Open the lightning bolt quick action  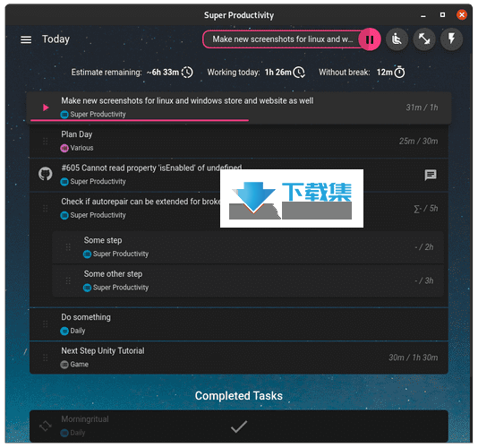[451, 39]
